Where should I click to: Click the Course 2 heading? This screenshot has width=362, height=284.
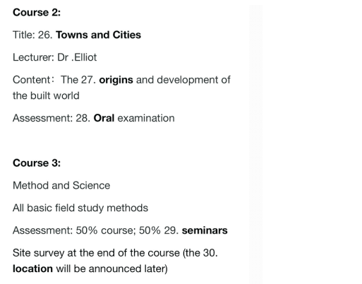37,13
